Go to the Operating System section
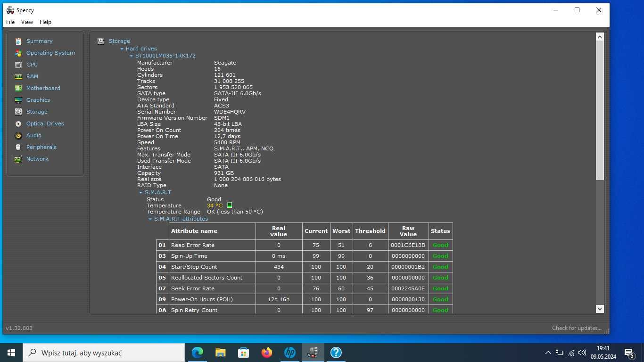This screenshot has width=644, height=362. (x=50, y=53)
